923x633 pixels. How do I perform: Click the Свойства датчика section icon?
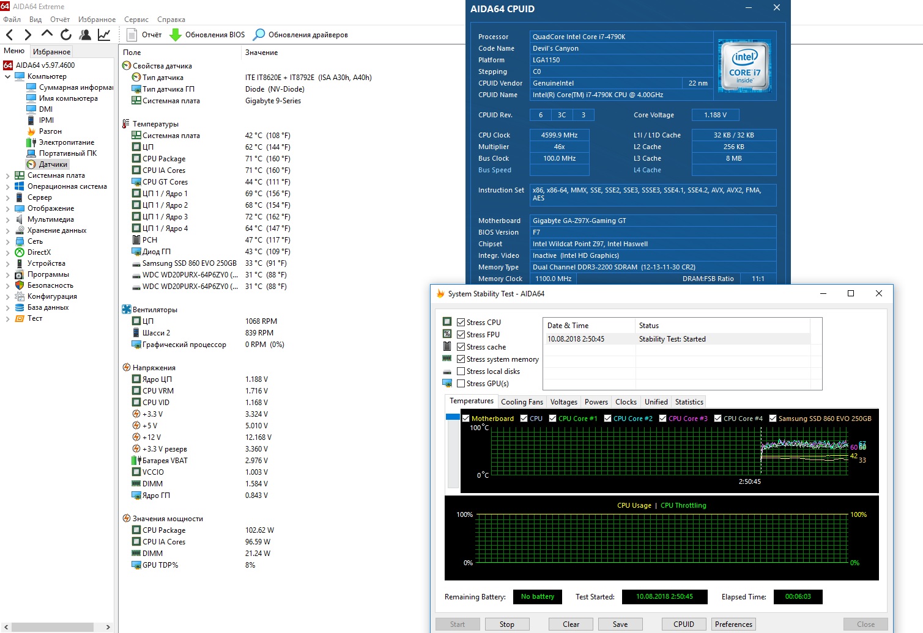tap(127, 66)
